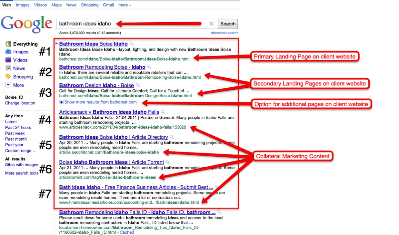Screen dimensions: 399x235
Task: Open 'Bathroom Design Idaho - Boise' result title
Action: click(x=96, y=85)
